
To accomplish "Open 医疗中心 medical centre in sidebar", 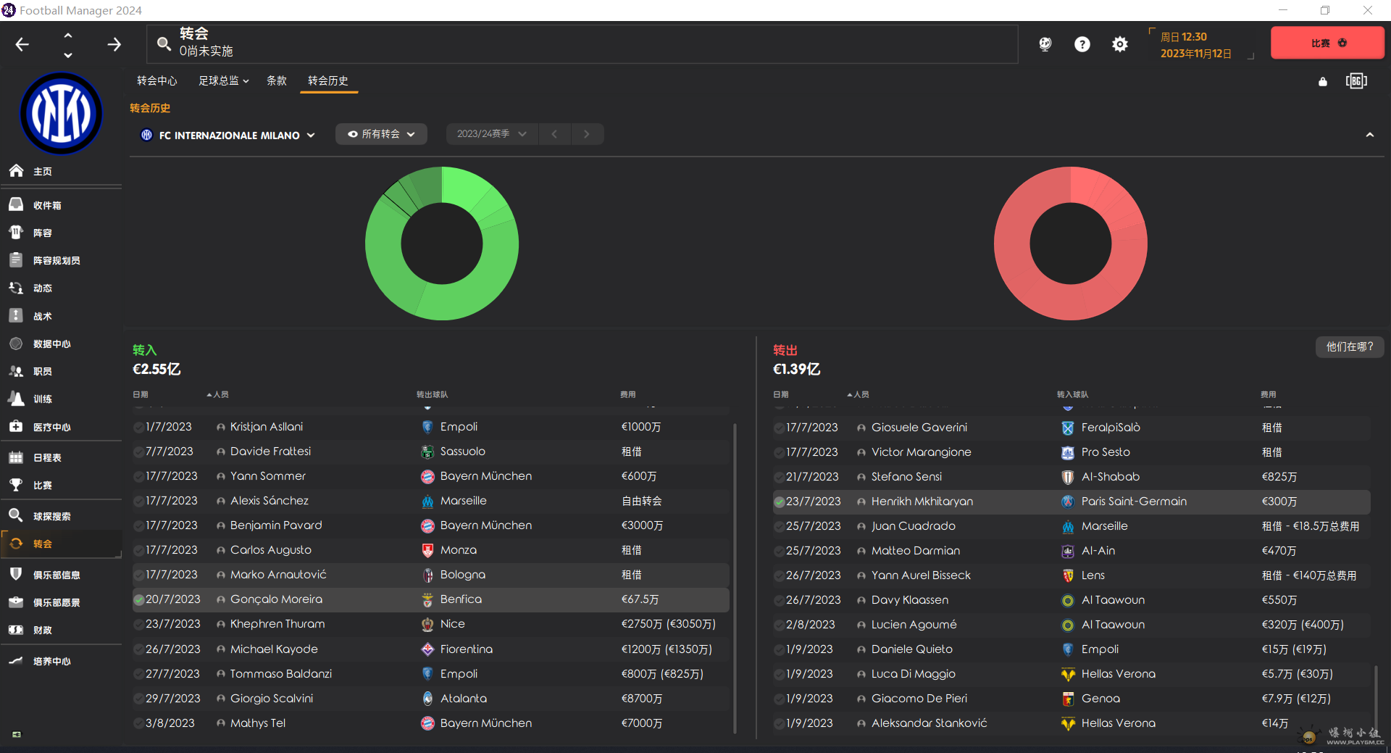I will pos(51,427).
